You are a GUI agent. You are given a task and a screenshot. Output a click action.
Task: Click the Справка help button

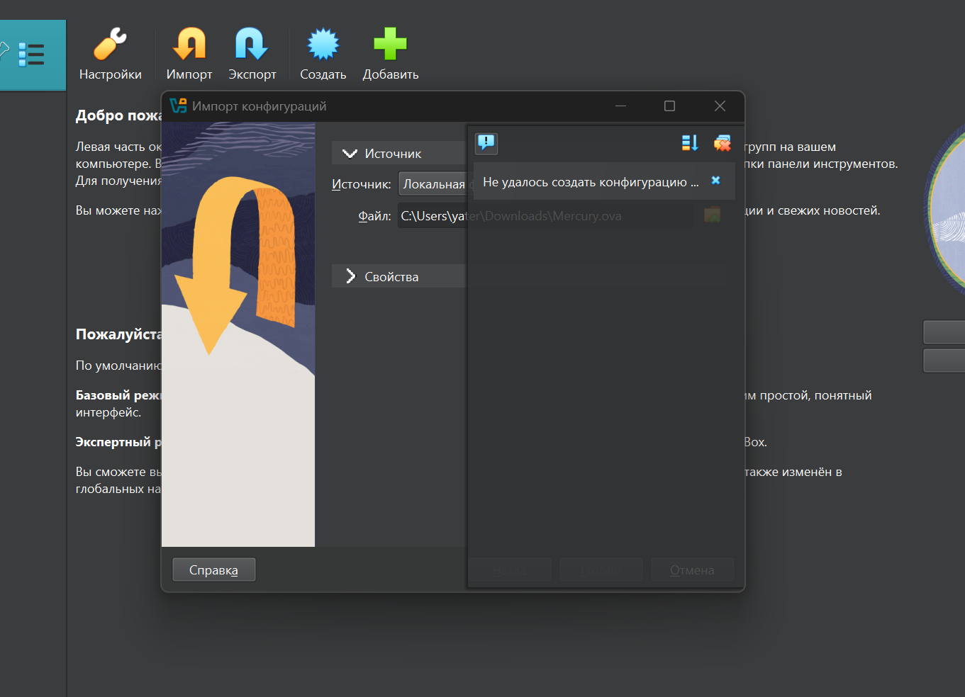point(213,570)
